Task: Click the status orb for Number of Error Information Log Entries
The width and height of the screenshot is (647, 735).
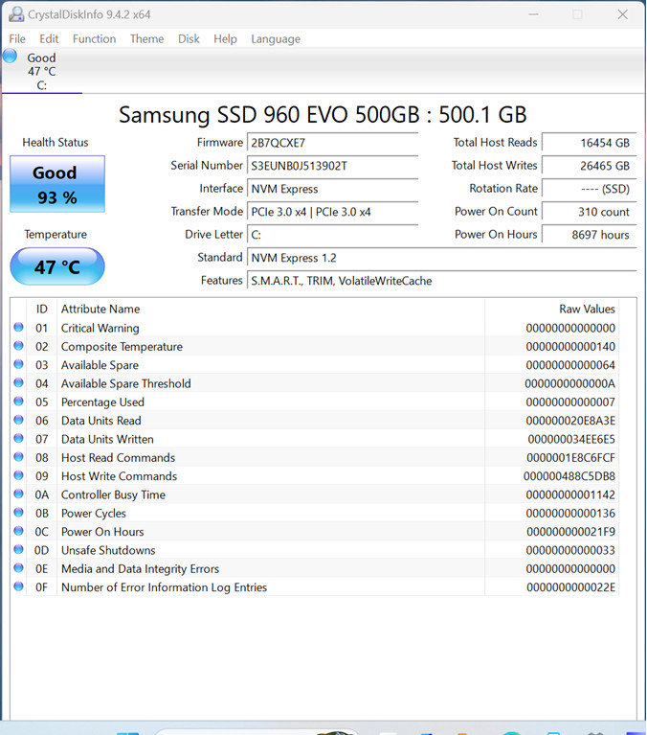Action: [x=19, y=586]
